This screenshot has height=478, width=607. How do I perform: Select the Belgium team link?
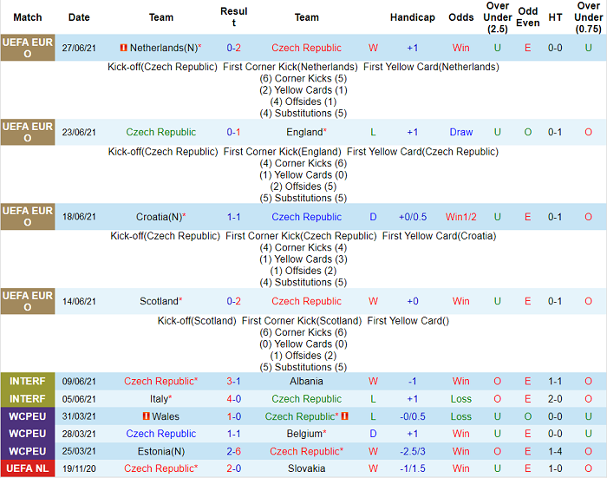(x=304, y=434)
